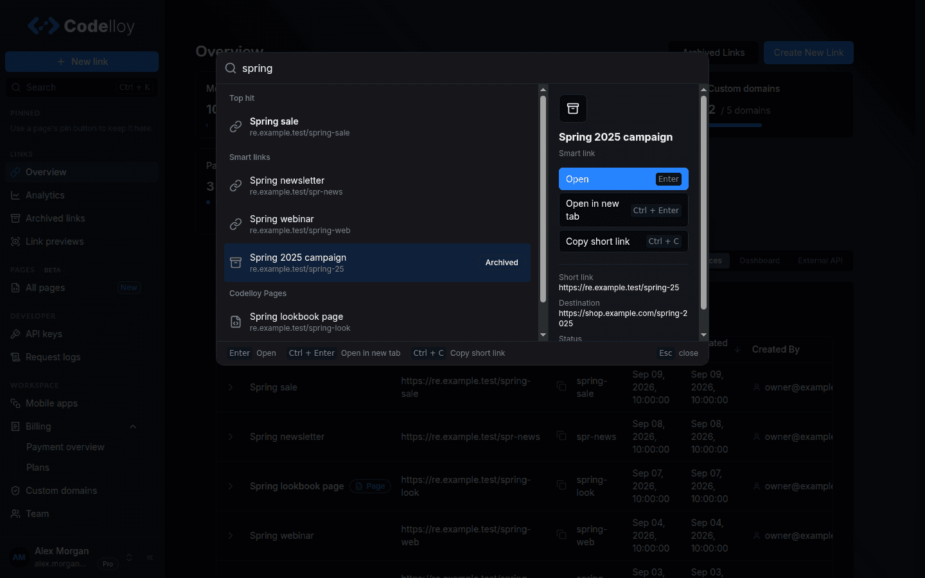Copy the spr-news short link in the table

coord(561,435)
